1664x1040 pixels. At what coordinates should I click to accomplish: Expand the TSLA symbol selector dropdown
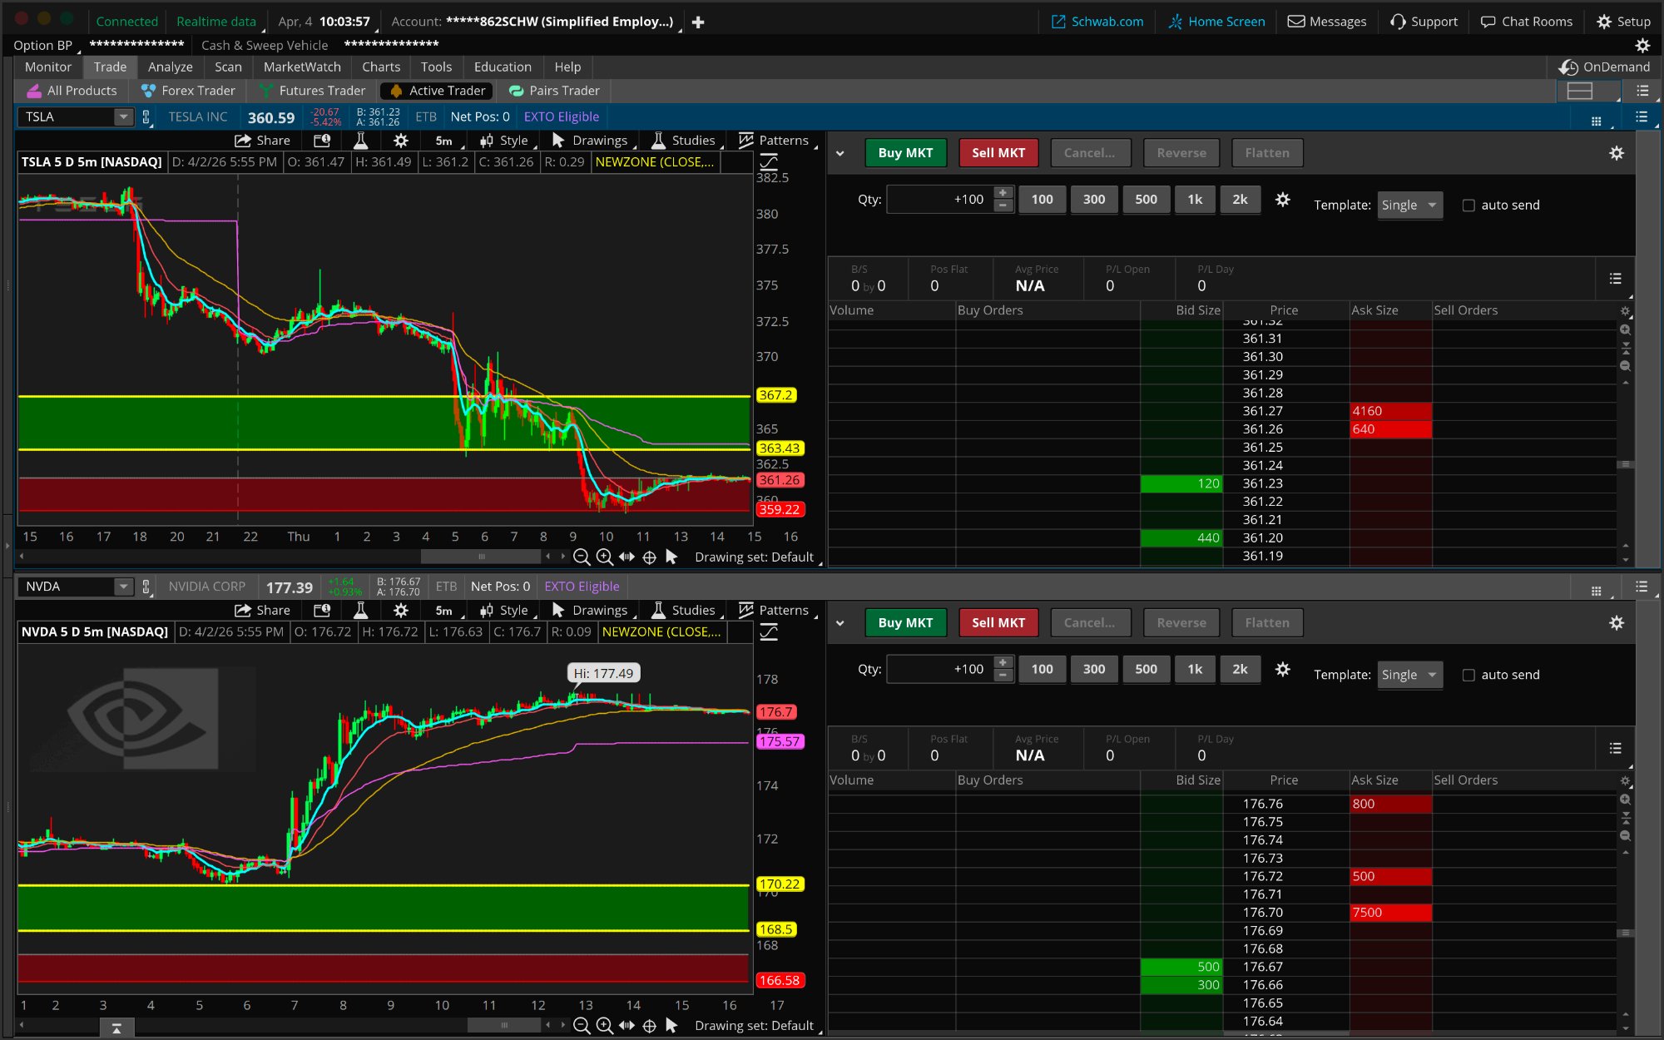pos(122,117)
